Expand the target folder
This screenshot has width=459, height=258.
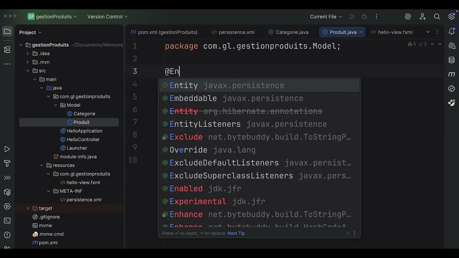(x=28, y=208)
